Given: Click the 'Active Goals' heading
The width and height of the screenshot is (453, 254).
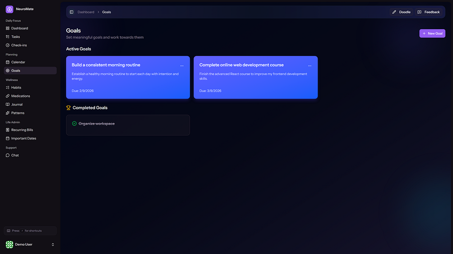Looking at the screenshot, I should click(79, 49).
